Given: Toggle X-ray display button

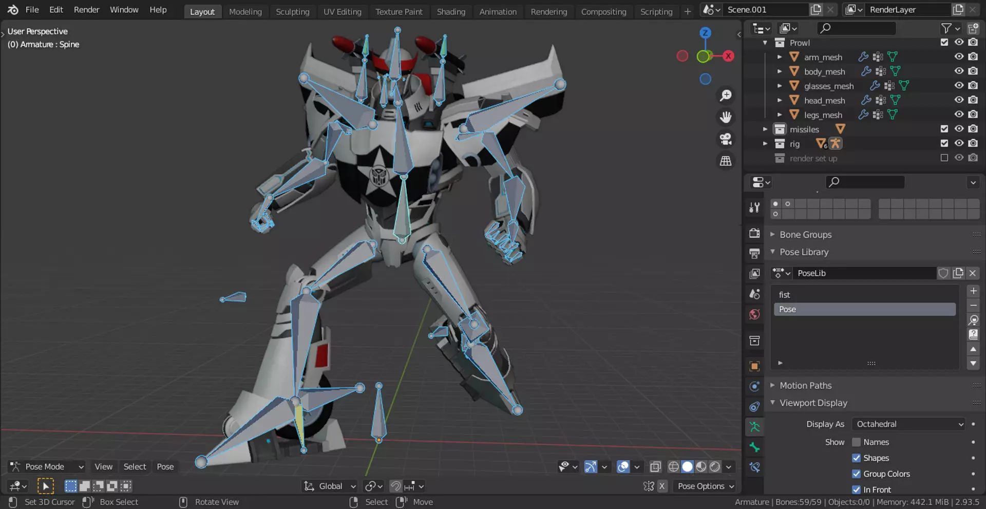Looking at the screenshot, I should (x=655, y=467).
